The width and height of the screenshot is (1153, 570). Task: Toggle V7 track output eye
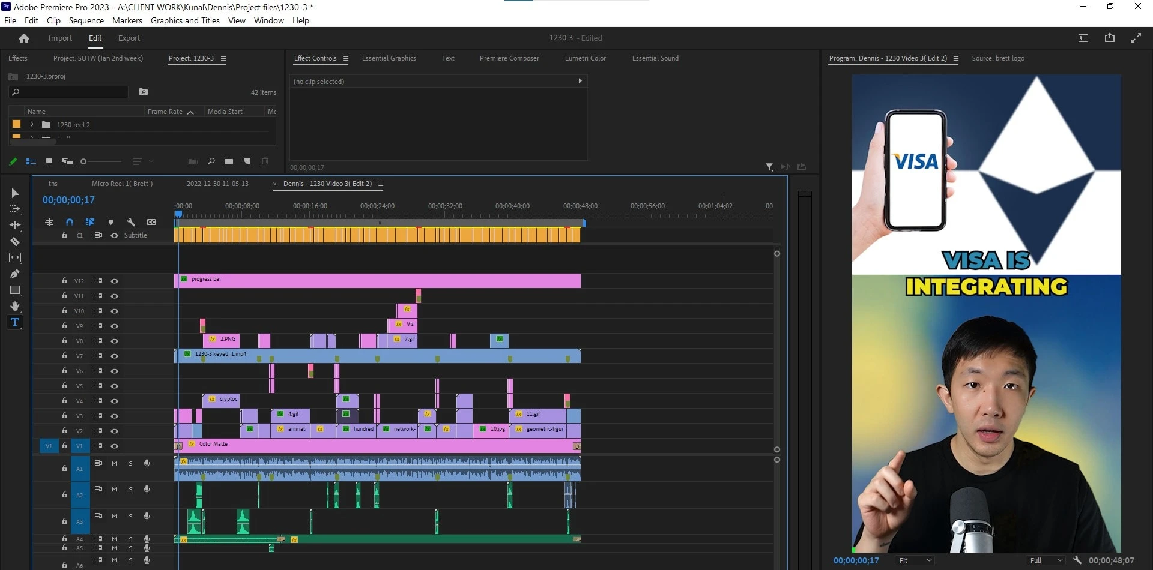click(114, 356)
